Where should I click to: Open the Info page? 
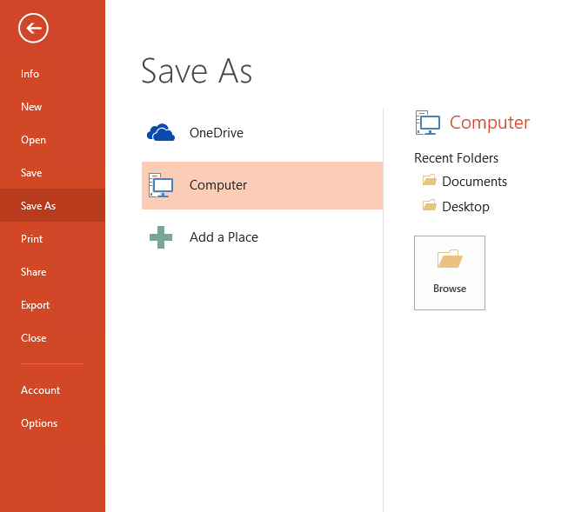point(30,74)
